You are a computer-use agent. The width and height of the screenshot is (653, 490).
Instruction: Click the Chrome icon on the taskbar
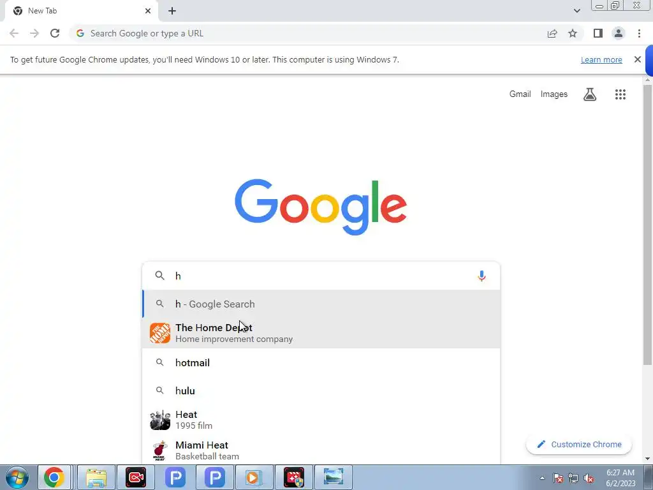pyautogui.click(x=54, y=477)
